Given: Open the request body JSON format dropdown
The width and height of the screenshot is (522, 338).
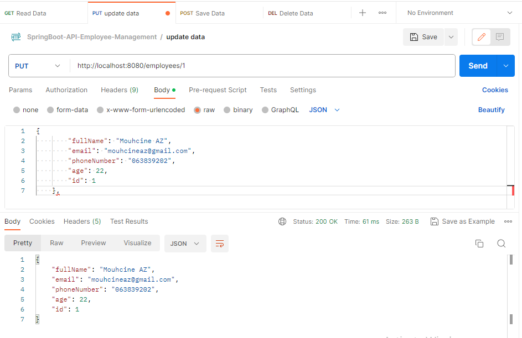Looking at the screenshot, I should click(324, 110).
